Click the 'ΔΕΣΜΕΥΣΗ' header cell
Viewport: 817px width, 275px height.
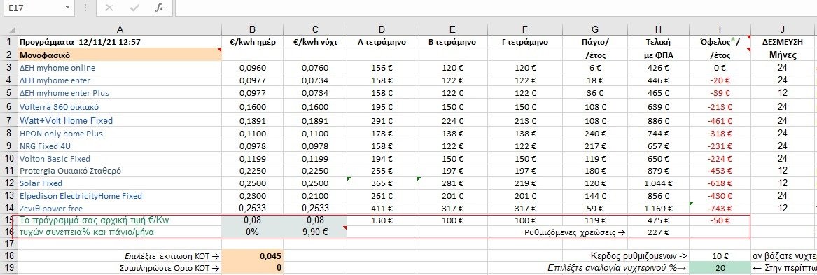782,42
